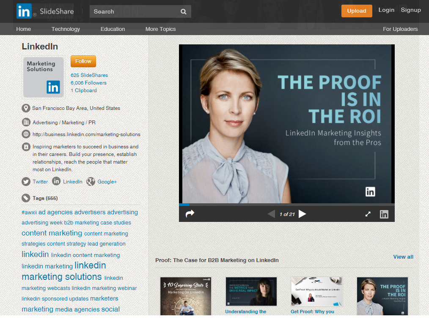
Task: Open 625 SlideShares link
Action: (89, 75)
